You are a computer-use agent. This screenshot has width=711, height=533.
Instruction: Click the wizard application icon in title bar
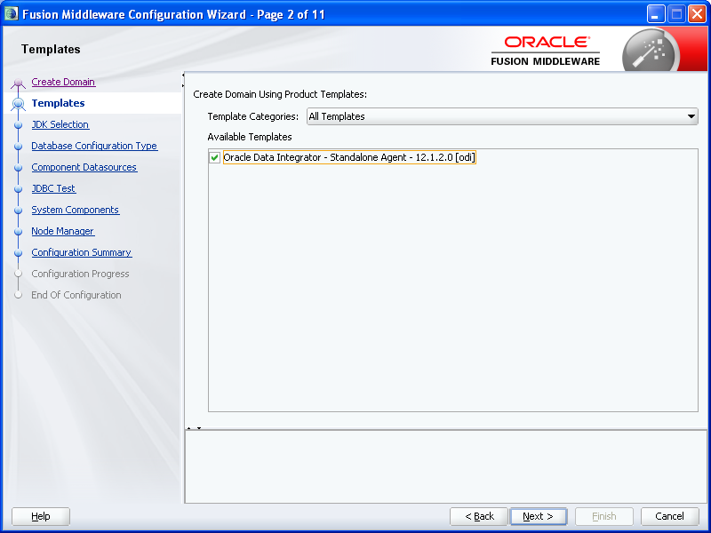click(x=9, y=12)
